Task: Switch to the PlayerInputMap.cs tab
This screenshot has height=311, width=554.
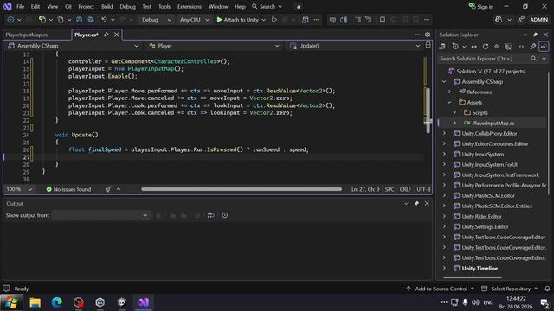Action: click(27, 35)
